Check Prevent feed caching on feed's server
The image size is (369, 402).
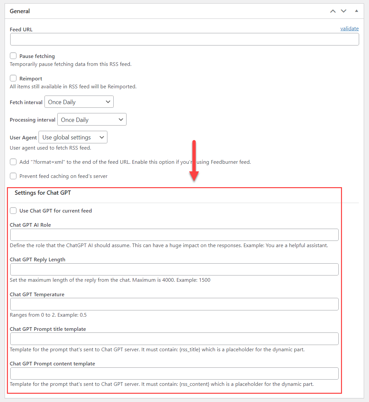(13, 176)
